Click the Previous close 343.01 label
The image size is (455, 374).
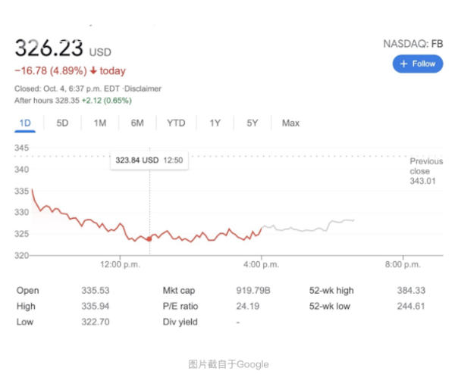[x=426, y=171]
